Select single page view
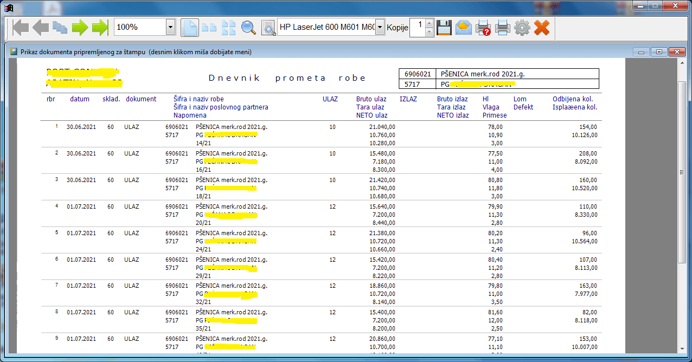Image resolution: width=692 pixels, height=362 pixels. point(189,28)
